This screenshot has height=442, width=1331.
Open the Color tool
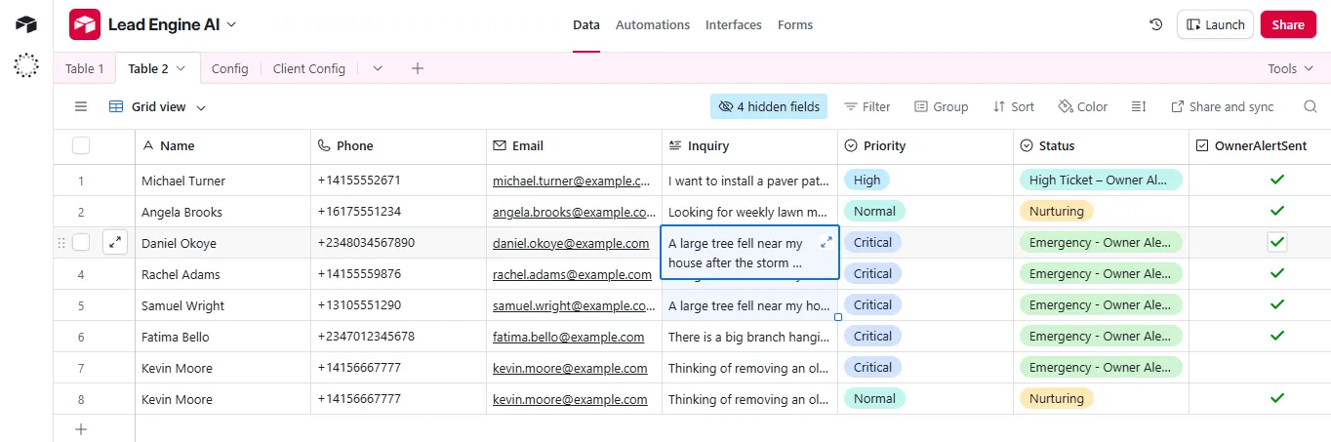pyautogui.click(x=1083, y=106)
